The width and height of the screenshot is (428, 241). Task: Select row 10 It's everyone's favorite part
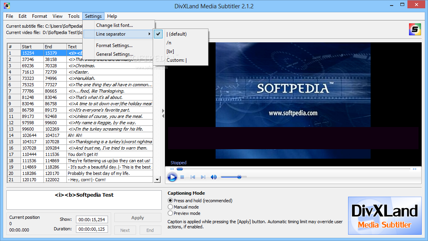pyautogui.click(x=80, y=110)
